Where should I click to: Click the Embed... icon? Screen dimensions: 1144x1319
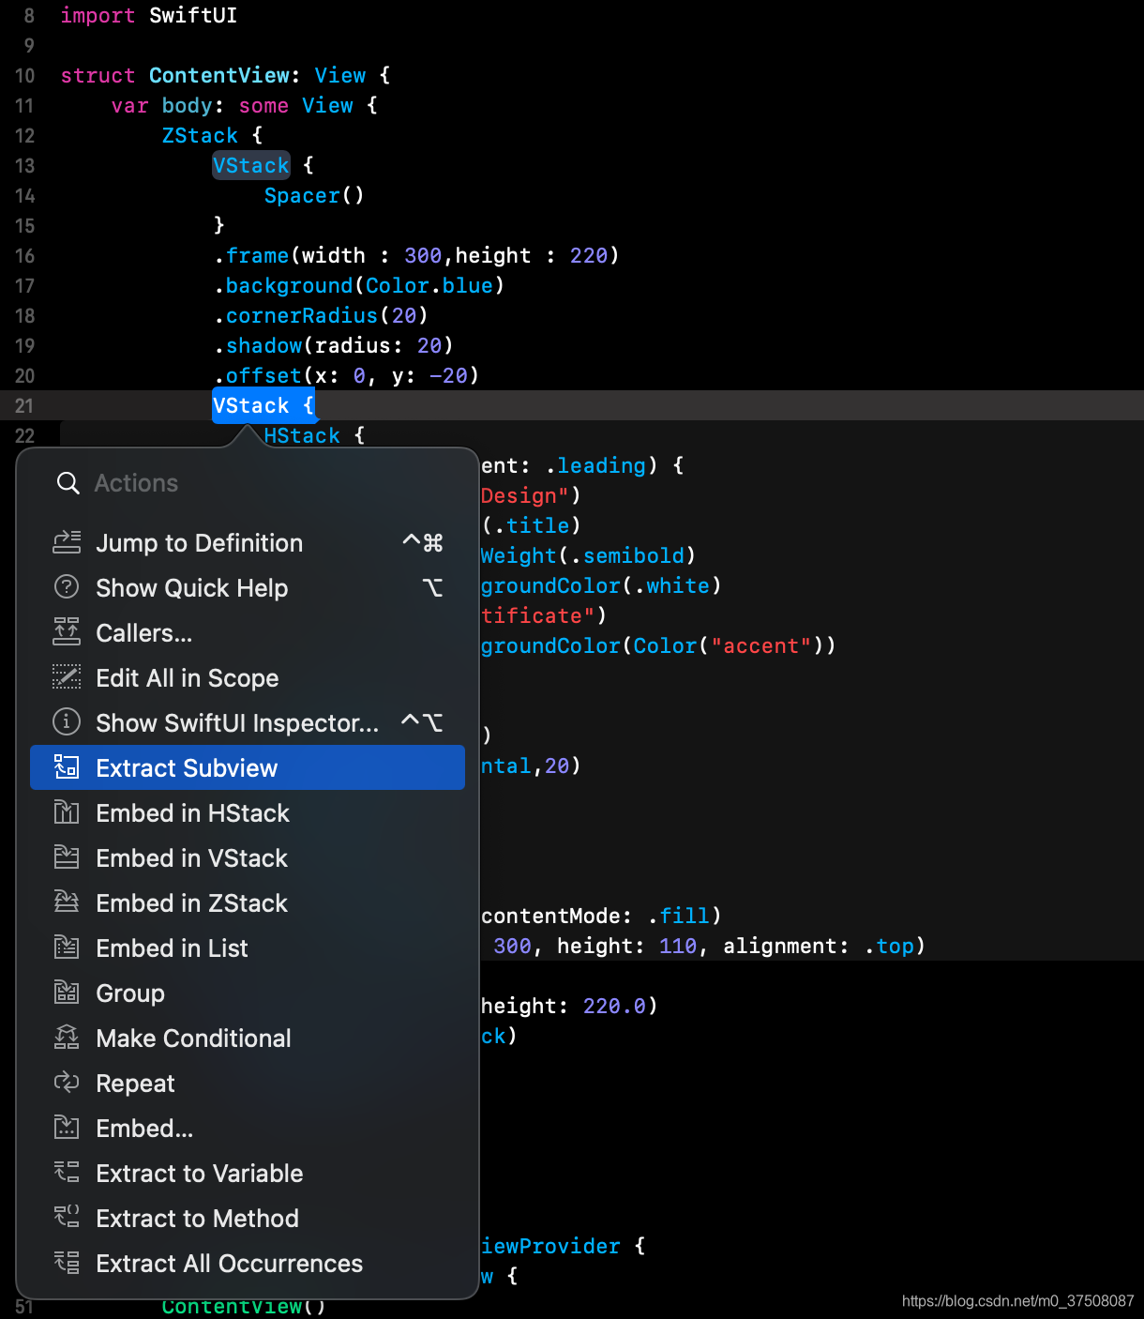pyautogui.click(x=67, y=1128)
